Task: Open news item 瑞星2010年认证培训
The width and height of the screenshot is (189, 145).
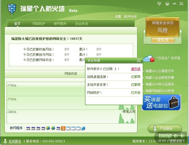Action: click(160, 84)
